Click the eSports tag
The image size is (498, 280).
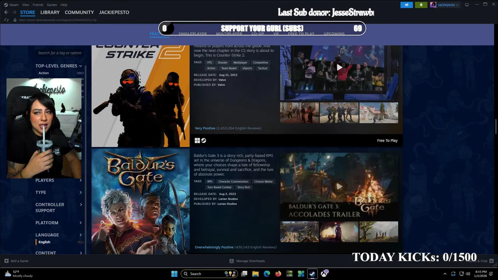247,68
